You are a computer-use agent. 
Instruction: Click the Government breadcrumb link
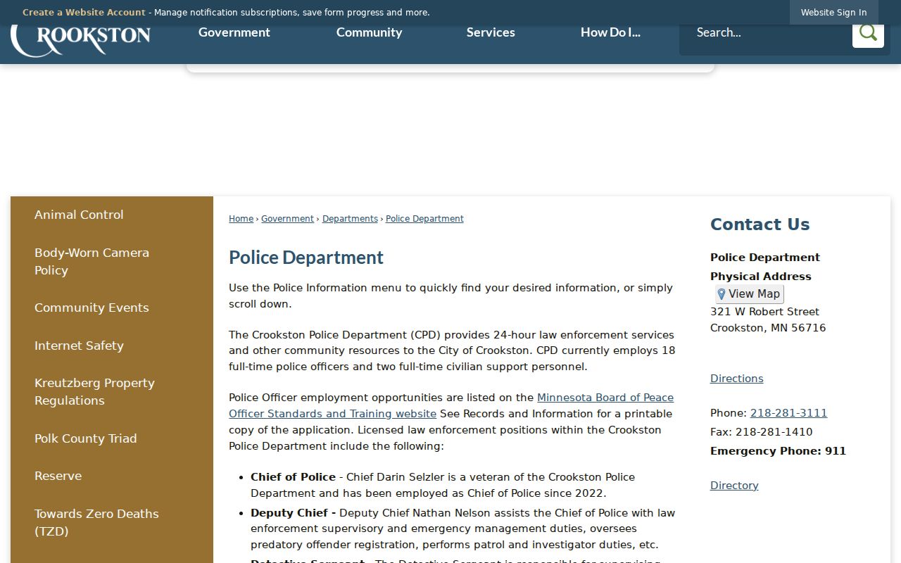click(287, 219)
